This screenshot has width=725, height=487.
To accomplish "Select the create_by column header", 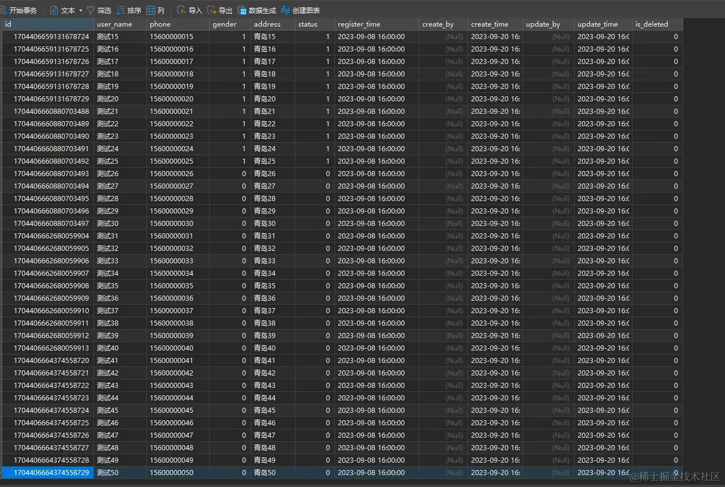I will coord(444,24).
